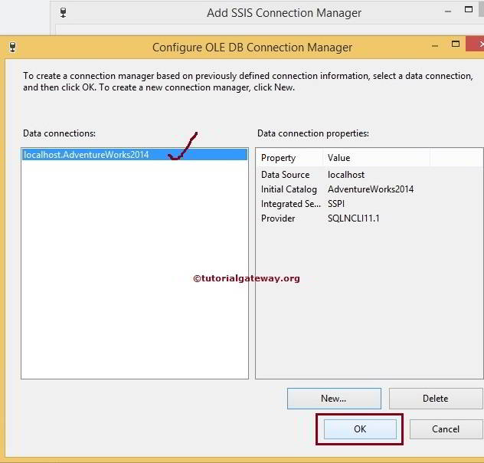Click the SSPI value

(x=336, y=204)
